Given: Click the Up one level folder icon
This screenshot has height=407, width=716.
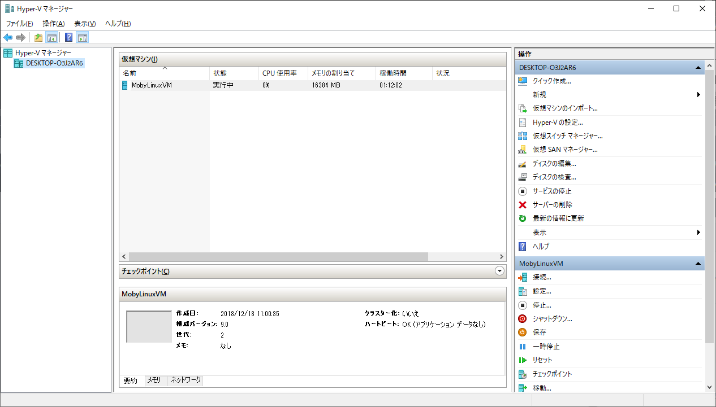Looking at the screenshot, I should click(x=38, y=38).
